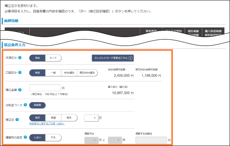Set accumulation schedule to 毎週
The image size is (230, 146).
[53, 118]
